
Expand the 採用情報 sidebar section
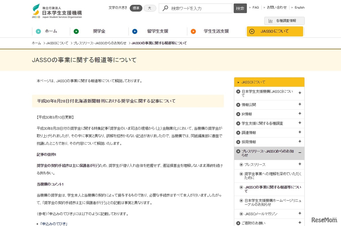(x=300, y=142)
